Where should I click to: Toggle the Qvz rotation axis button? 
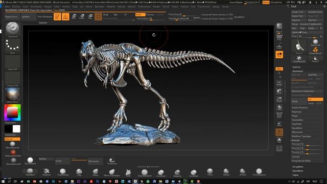tap(279, 68)
